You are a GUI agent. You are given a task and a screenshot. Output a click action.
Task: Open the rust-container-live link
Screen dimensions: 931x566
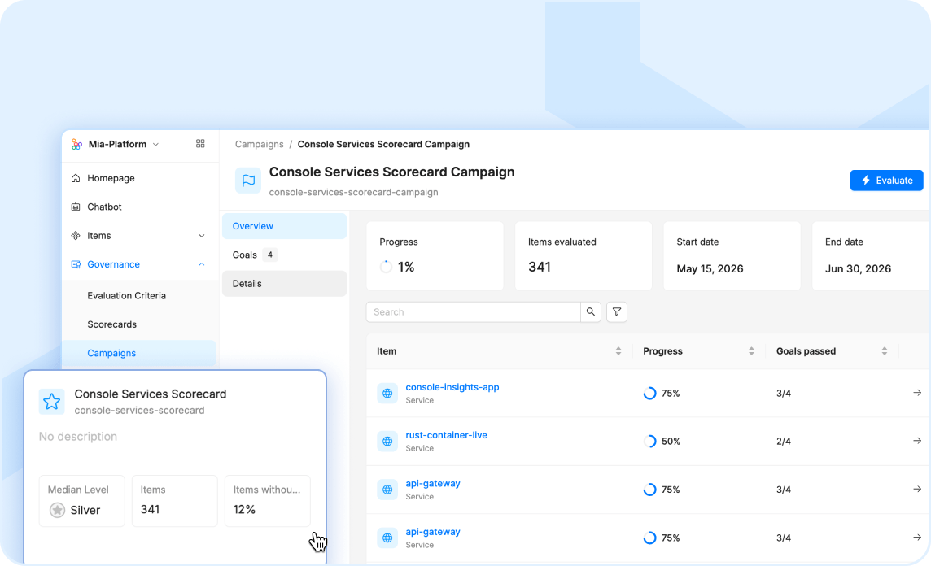coord(447,435)
